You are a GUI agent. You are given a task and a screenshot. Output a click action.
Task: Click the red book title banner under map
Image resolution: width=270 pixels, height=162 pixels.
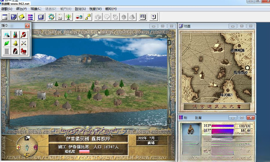point(217,107)
